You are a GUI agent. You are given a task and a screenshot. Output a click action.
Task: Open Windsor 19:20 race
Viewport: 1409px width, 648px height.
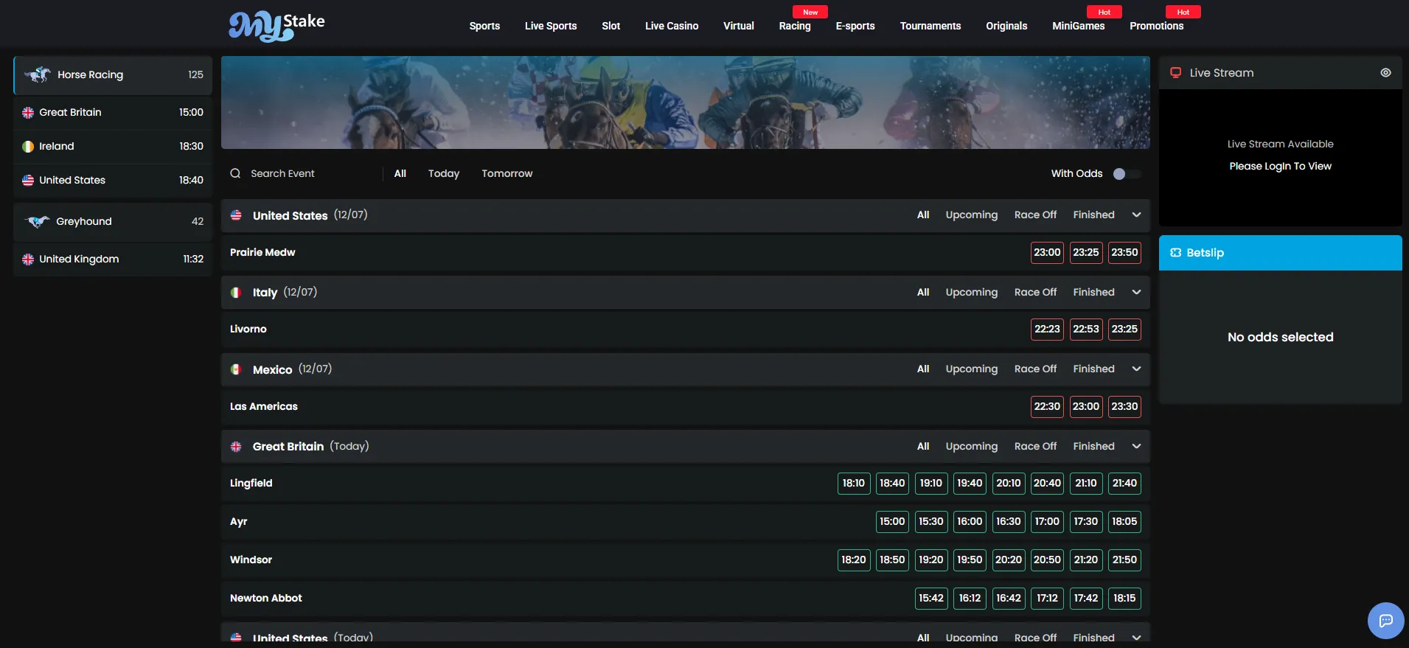click(930, 560)
